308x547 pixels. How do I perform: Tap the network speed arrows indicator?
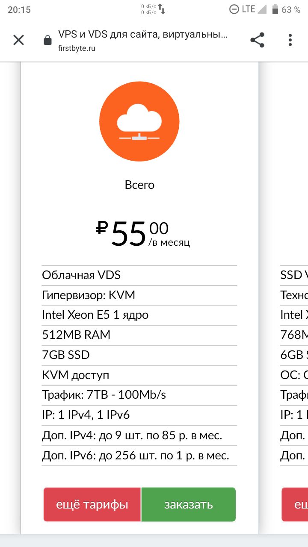(x=161, y=9)
